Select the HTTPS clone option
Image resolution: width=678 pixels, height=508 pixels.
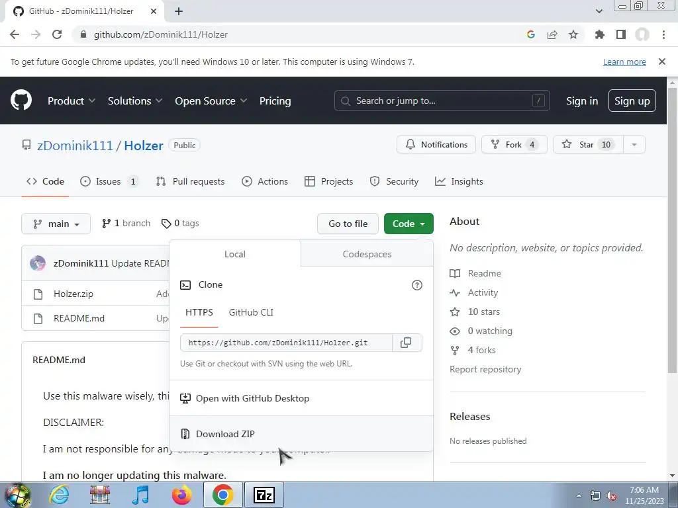(x=199, y=312)
